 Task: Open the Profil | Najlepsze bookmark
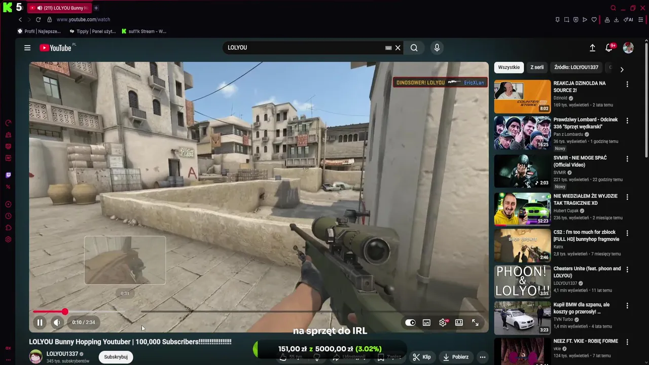coord(39,31)
